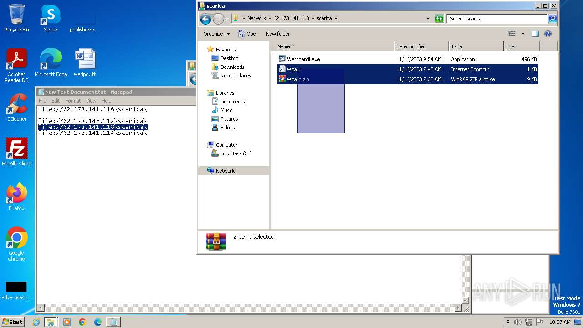
Task: Sort files by Date modified column
Action: [421, 46]
